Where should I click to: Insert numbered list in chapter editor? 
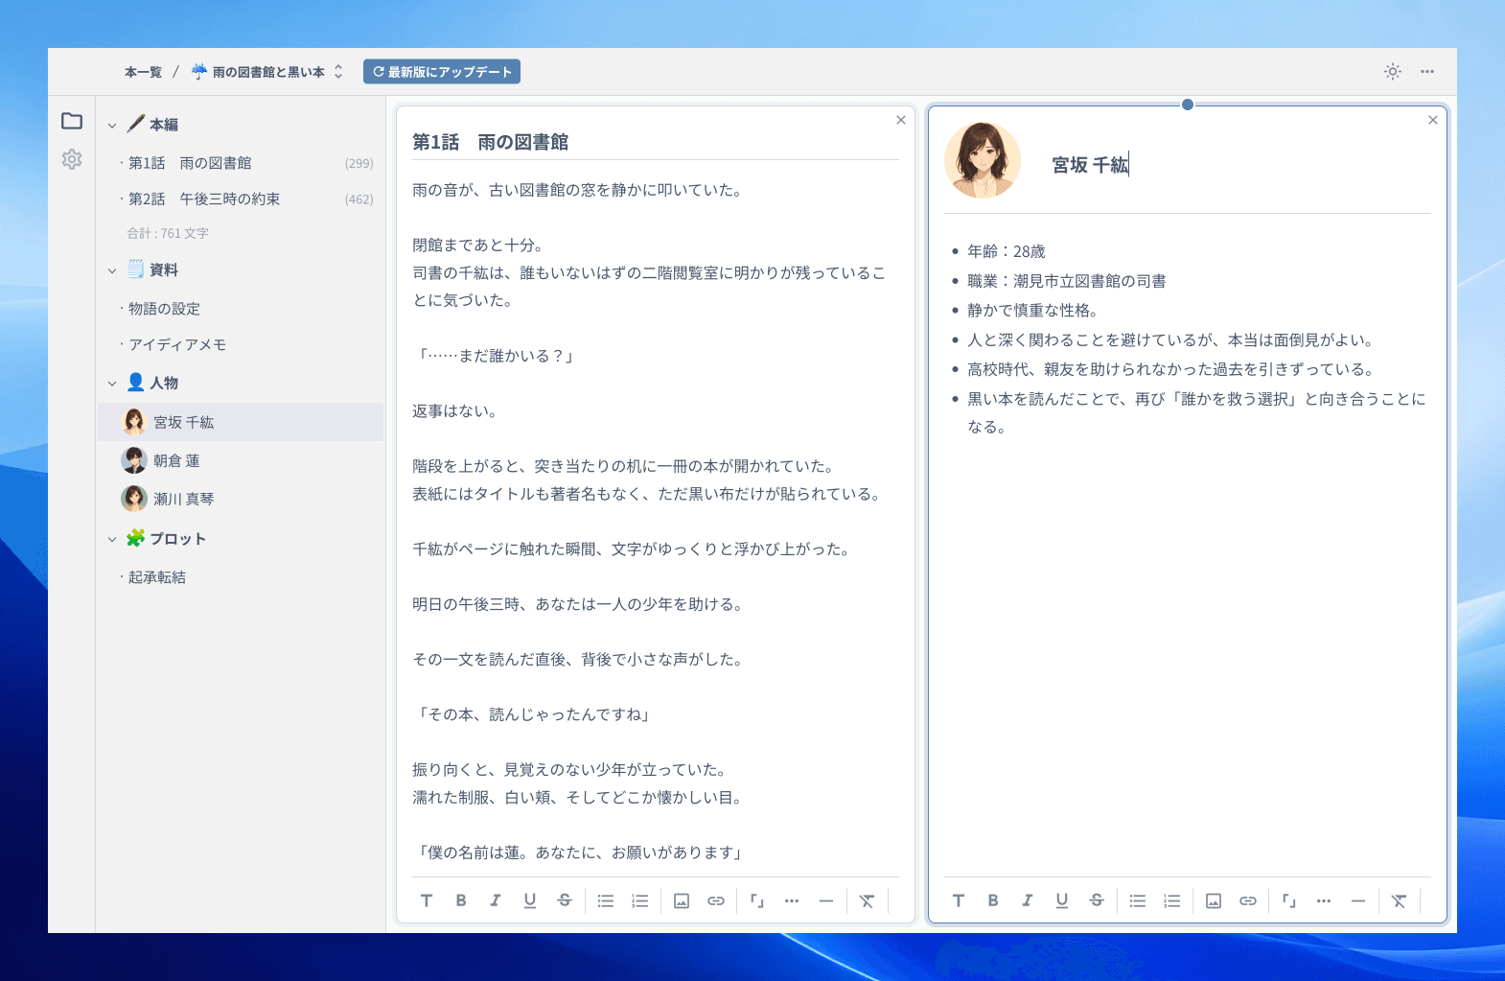point(640,900)
